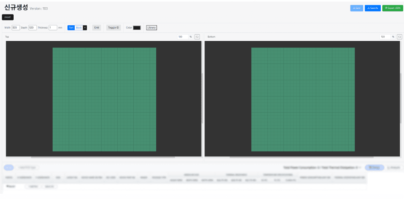Click into the Depth value field
Viewport: 404px width, 199px height.
pyautogui.click(x=33, y=28)
